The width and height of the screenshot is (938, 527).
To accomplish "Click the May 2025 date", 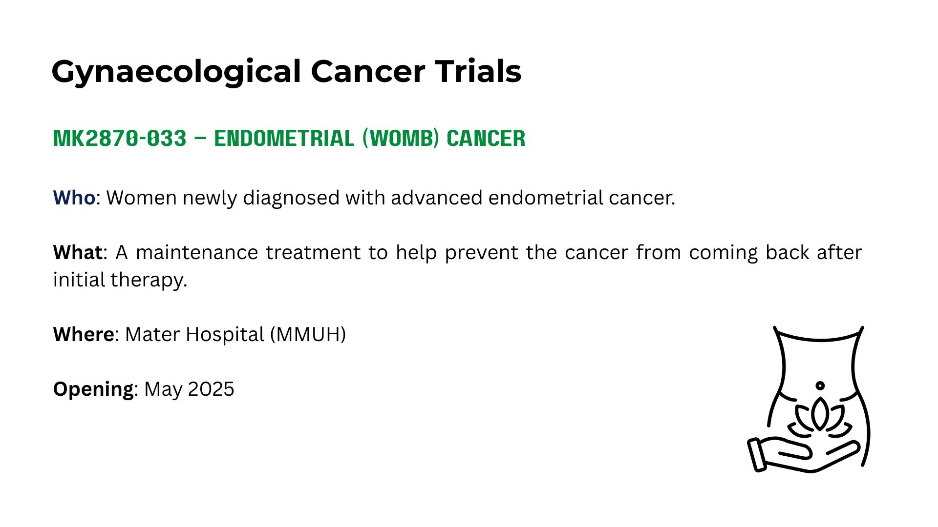I will coord(190,389).
